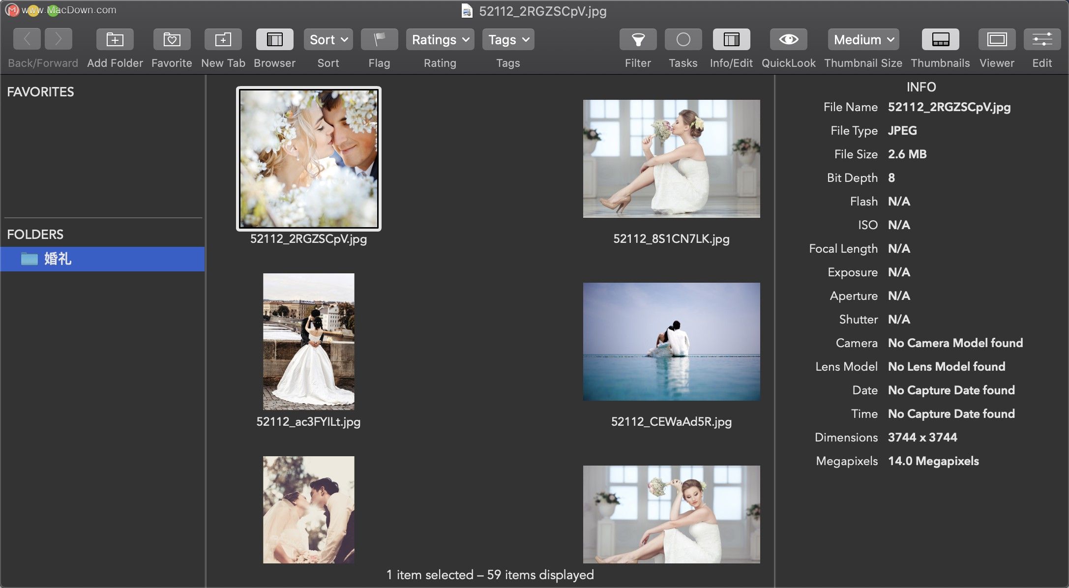Open the Ratings dropdown
Image resolution: width=1069 pixels, height=588 pixels.
coord(440,39)
